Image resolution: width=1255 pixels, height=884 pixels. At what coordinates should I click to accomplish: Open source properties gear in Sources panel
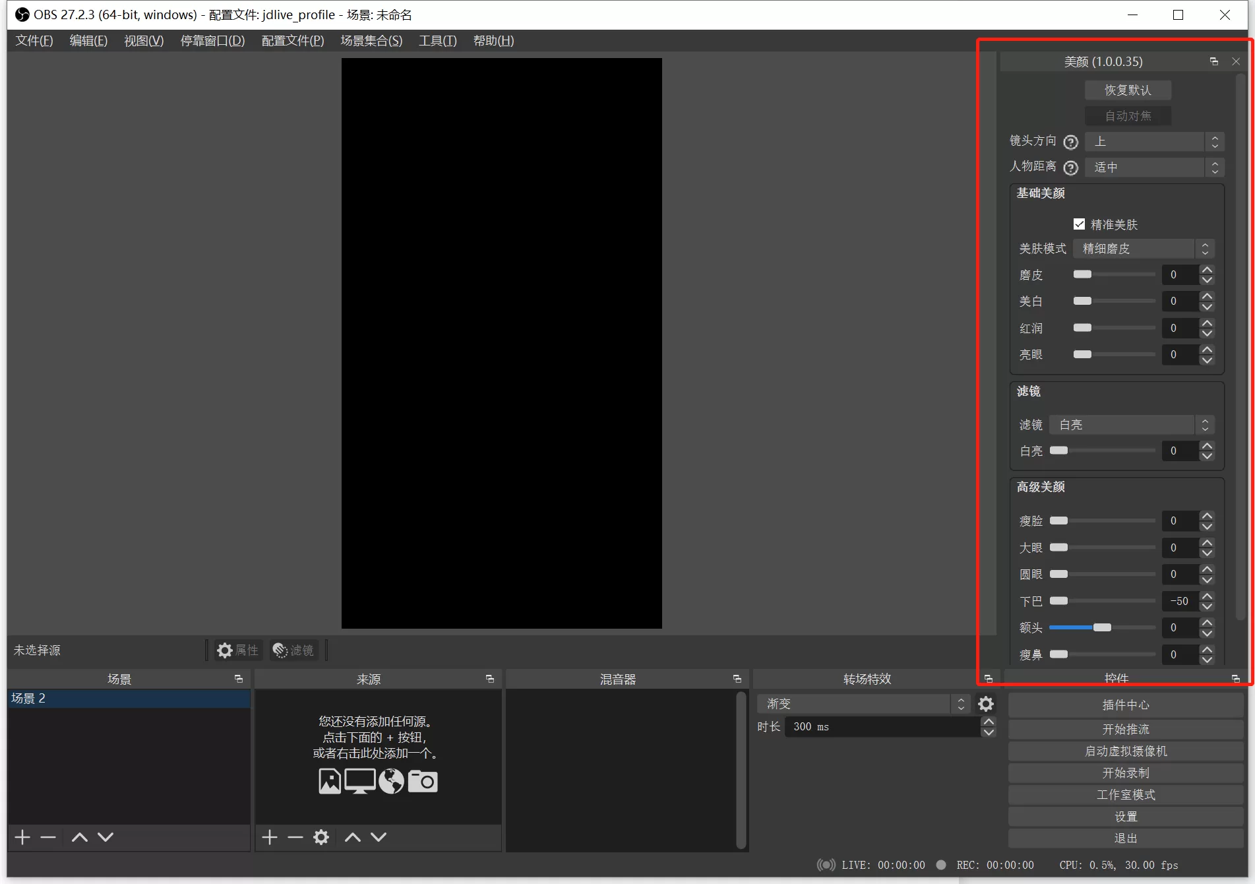(321, 837)
